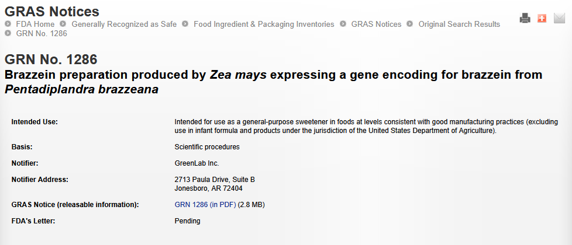The image size is (572, 245).
Task: Click the GRN No. 1286 breadcrumb item
Action: click(42, 33)
